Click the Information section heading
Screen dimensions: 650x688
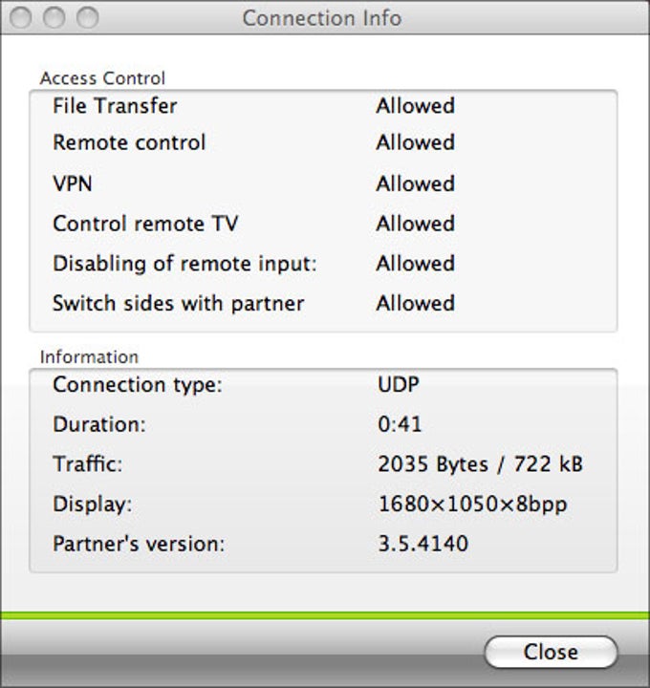89,356
